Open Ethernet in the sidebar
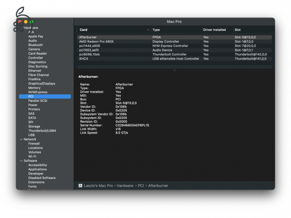The width and height of the screenshot is (291, 218). (x=35, y=71)
